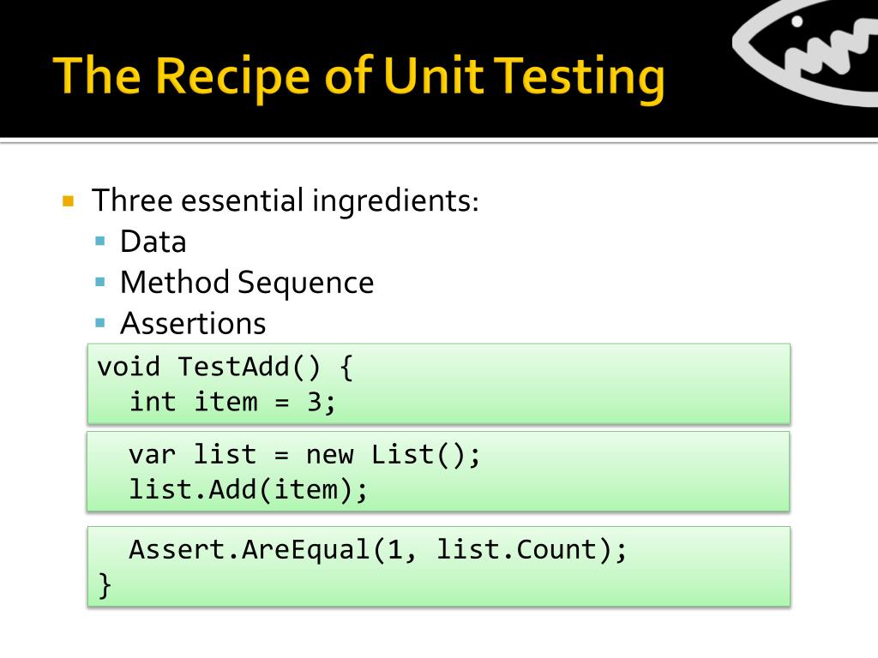The height and width of the screenshot is (658, 878).
Task: Click the int item = 3 code line
Action: (232, 402)
